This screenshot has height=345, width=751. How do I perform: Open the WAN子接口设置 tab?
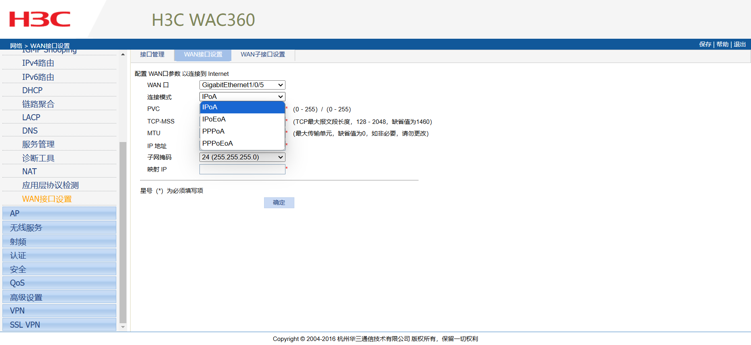263,54
